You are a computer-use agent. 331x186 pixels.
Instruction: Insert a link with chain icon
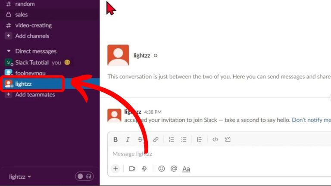(156, 139)
